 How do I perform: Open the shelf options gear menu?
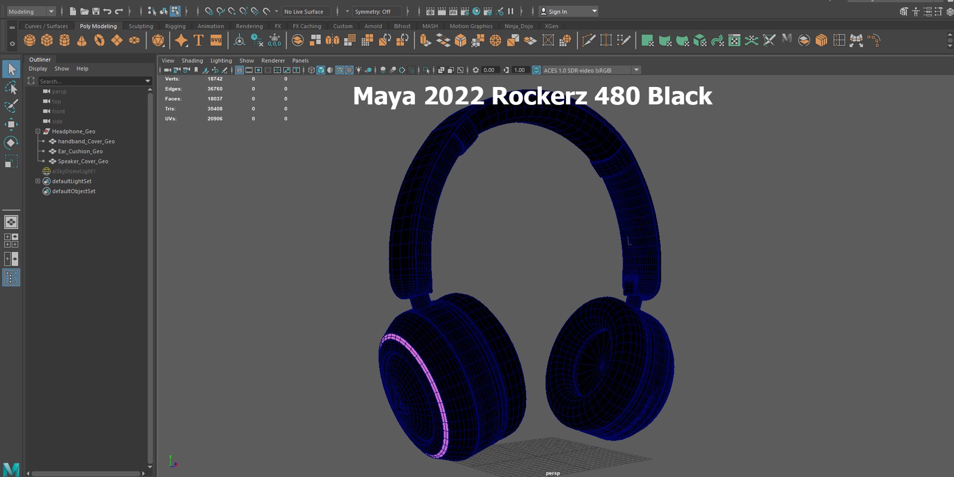coord(12,44)
